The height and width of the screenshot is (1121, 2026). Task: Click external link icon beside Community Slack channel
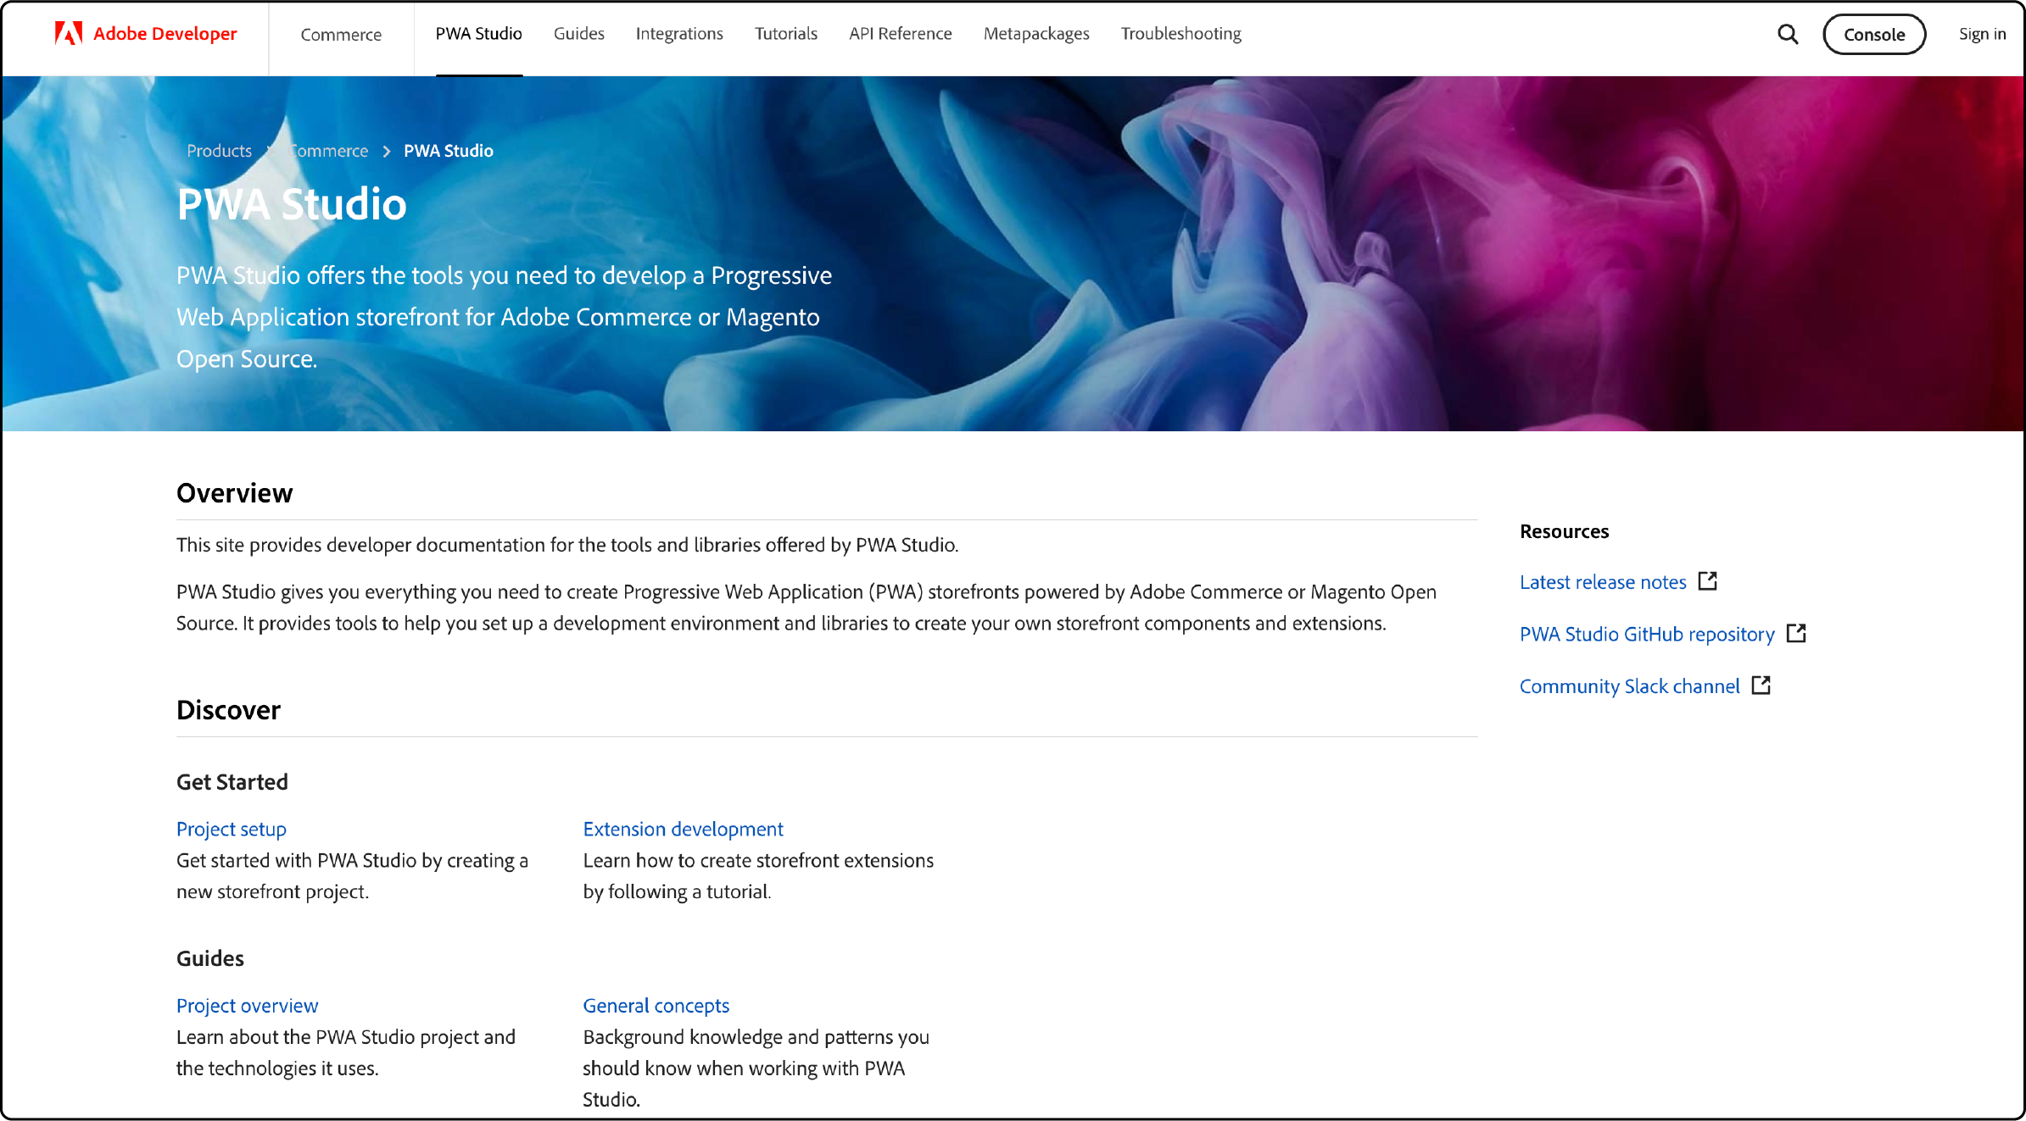click(x=1761, y=685)
